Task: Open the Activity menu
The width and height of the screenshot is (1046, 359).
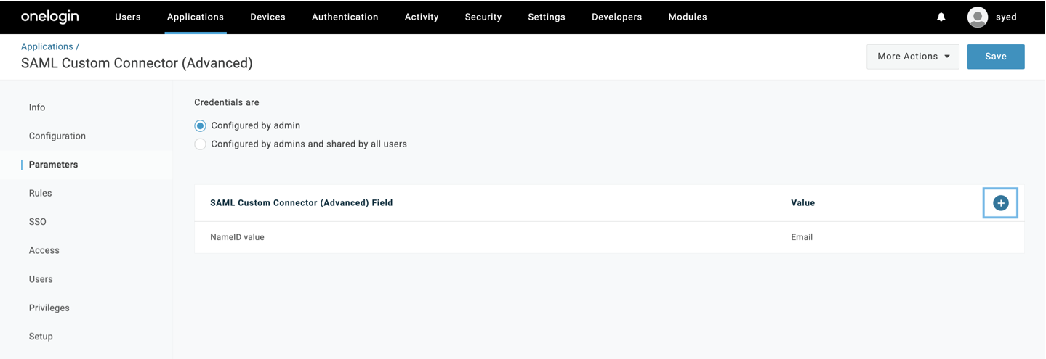Action: coord(422,17)
